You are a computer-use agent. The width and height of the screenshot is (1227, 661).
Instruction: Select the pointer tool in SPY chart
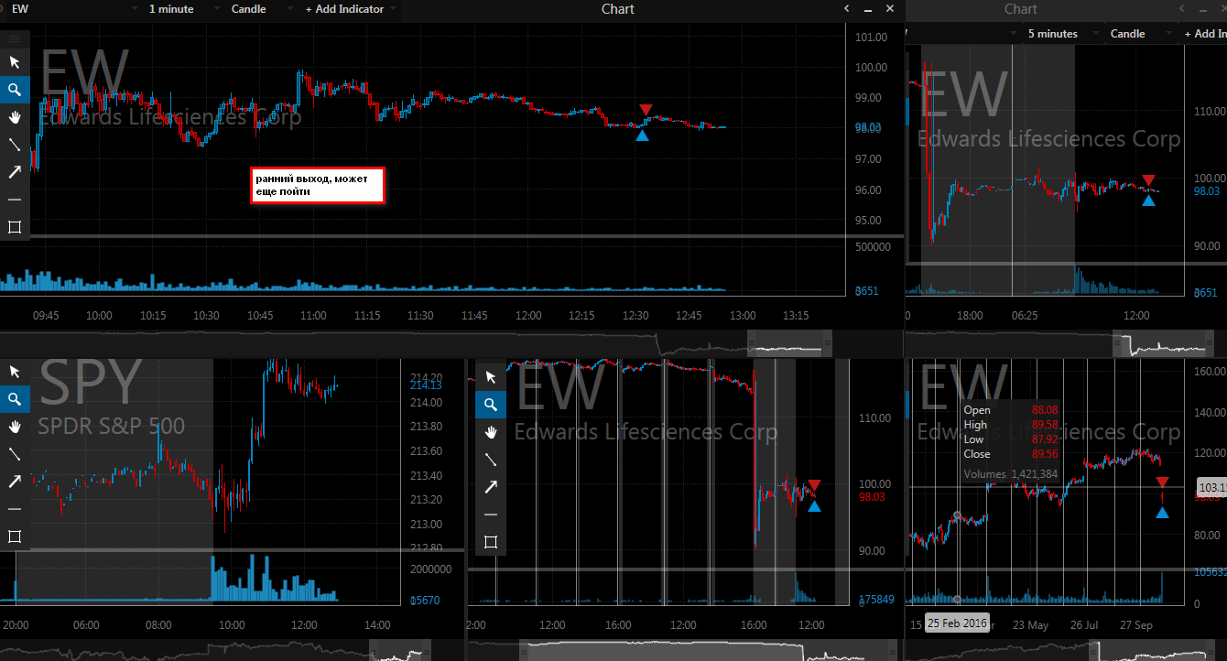coord(15,372)
